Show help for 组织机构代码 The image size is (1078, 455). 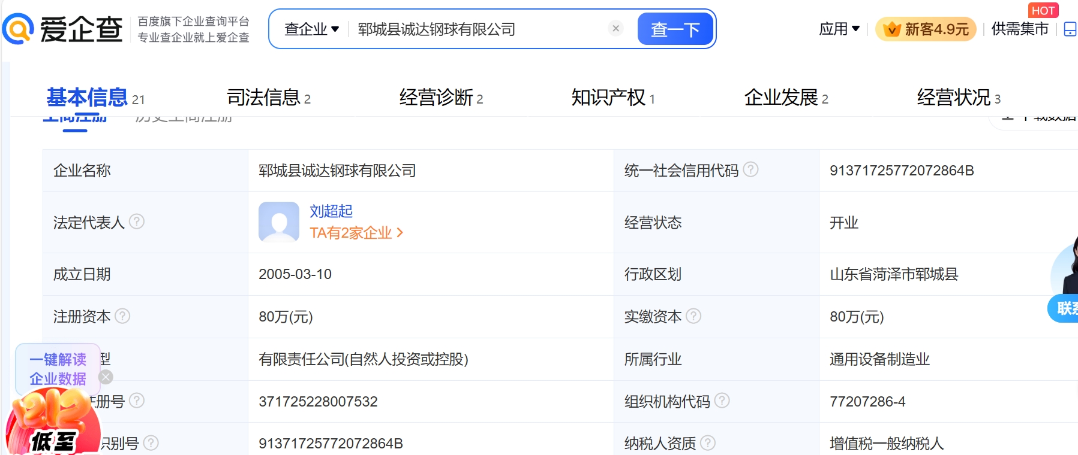[x=722, y=400]
